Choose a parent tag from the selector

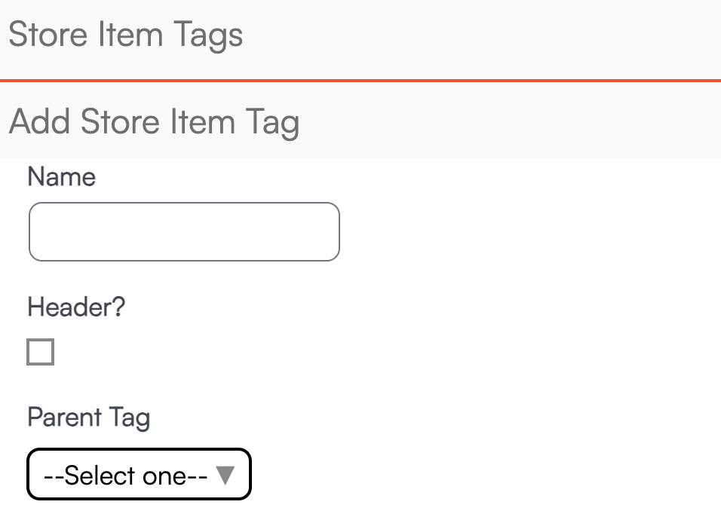pyautogui.click(x=139, y=474)
